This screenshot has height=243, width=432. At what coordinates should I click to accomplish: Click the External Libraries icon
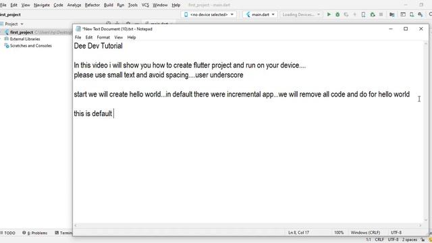click(7, 39)
